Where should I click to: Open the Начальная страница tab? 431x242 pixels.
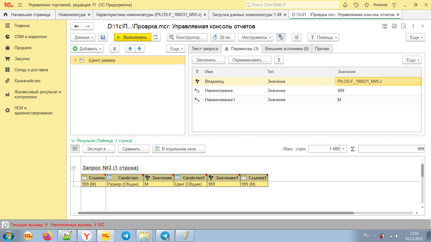27,14
